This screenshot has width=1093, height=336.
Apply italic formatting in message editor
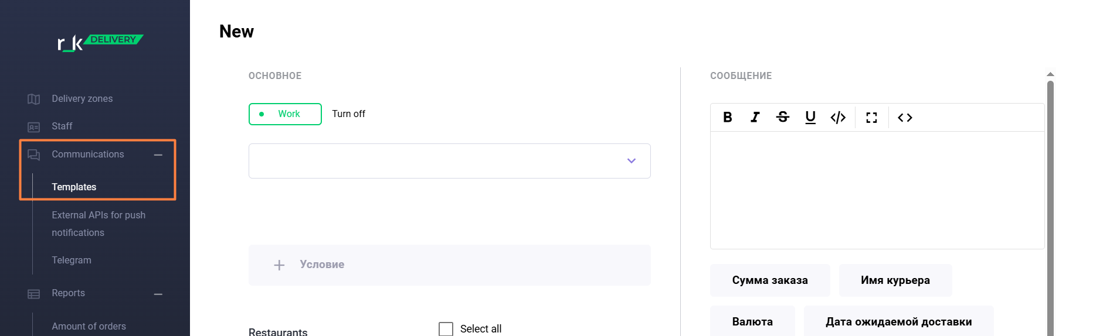[755, 118]
